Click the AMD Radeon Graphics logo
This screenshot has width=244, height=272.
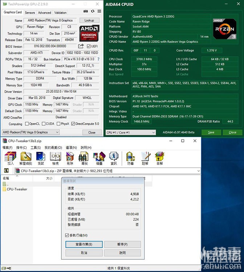point(89,33)
